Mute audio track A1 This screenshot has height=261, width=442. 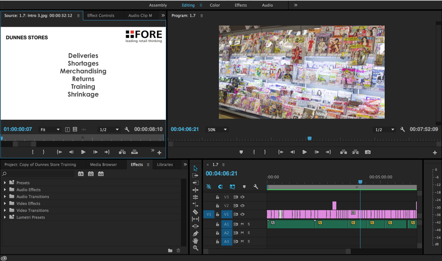coord(242,224)
